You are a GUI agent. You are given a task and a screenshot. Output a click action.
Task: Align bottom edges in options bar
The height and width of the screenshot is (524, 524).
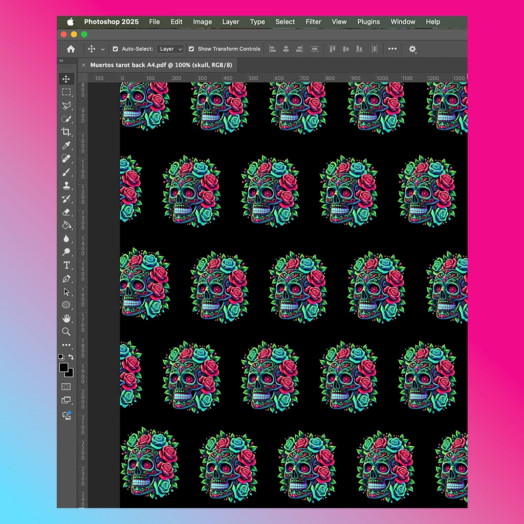click(359, 49)
